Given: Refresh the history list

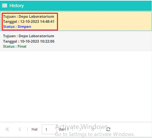Looking at the screenshot, I should [108, 129].
